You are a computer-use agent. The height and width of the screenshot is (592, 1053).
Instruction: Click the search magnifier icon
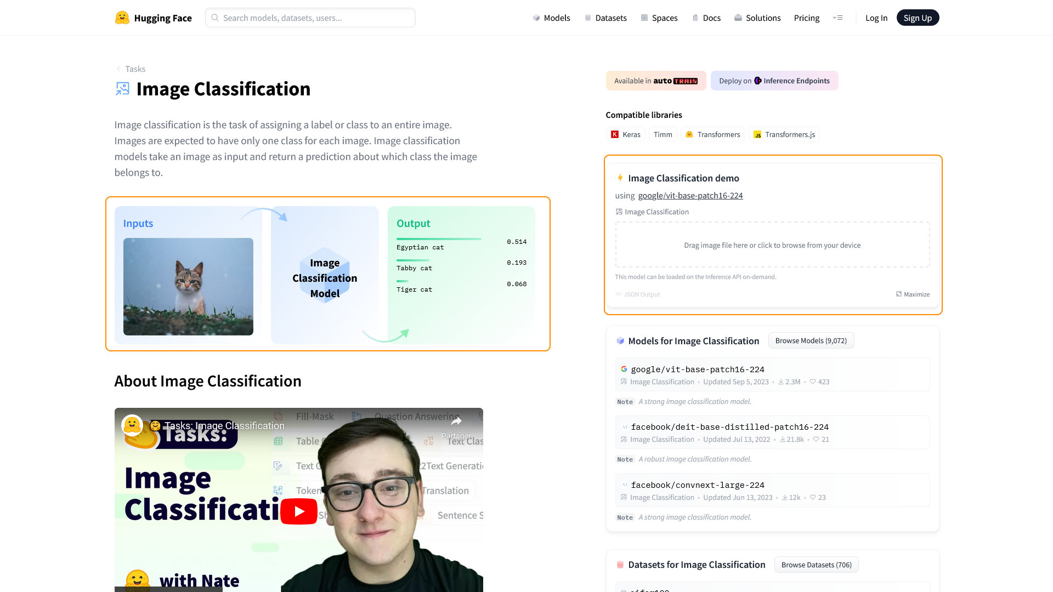coord(216,18)
